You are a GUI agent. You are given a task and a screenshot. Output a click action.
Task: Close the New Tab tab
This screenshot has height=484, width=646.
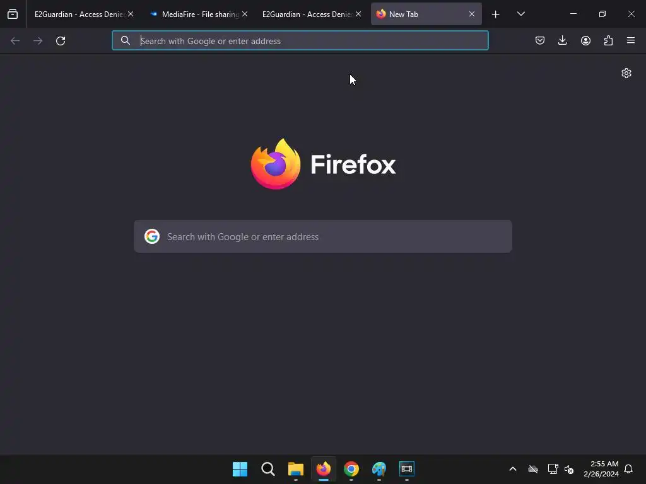[x=472, y=14]
